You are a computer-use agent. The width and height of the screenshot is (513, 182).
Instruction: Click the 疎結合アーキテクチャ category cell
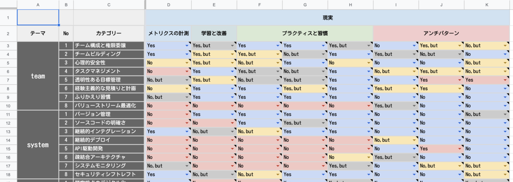pos(109,157)
